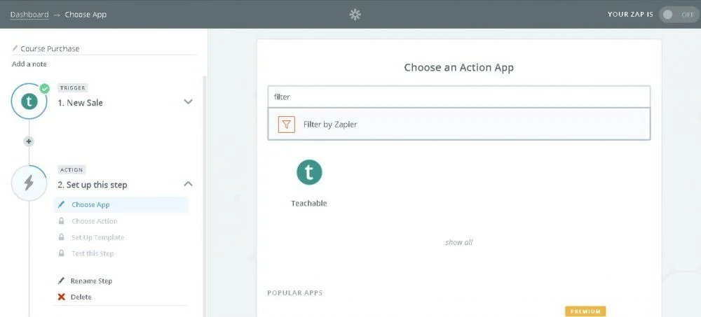The width and height of the screenshot is (701, 317).
Task: Click Rename Step option
Action: [x=91, y=281]
